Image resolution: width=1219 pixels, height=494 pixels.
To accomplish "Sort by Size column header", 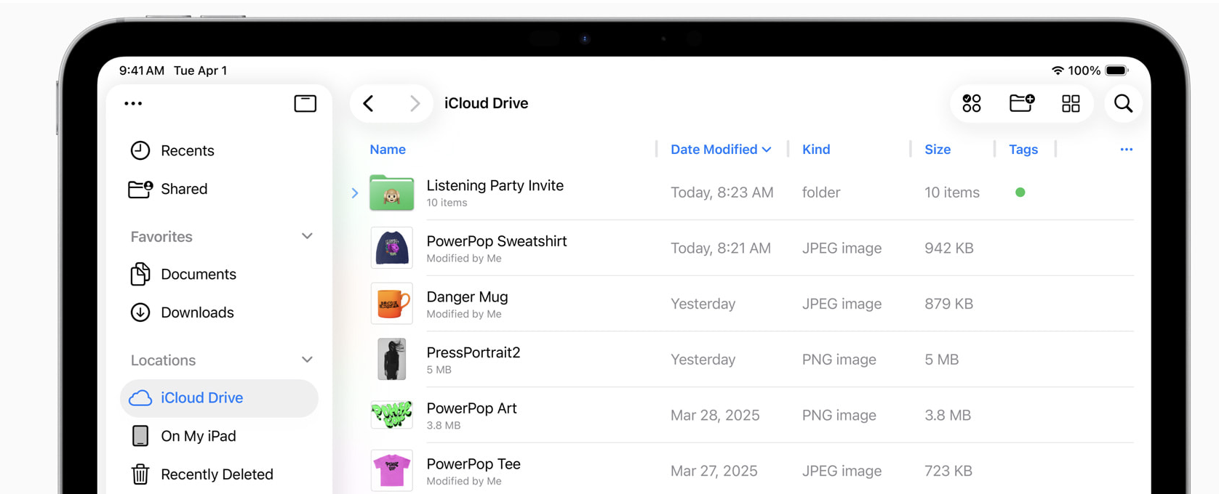I will (x=938, y=149).
